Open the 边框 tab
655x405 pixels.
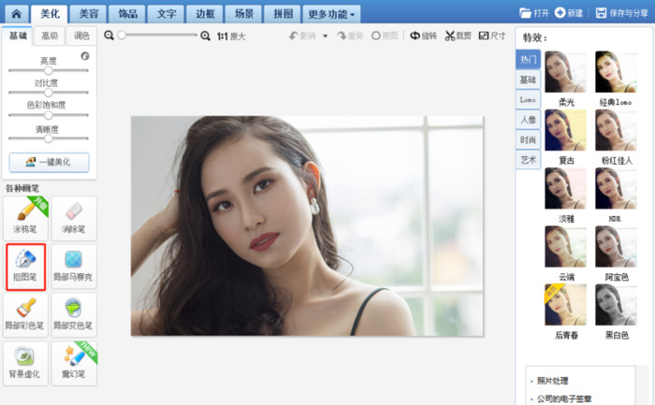[x=205, y=14]
